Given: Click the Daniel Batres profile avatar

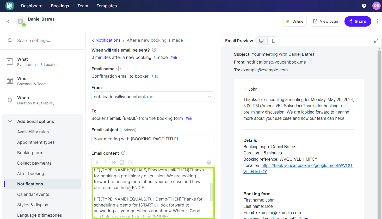Looking at the screenshot, I should click(21, 21).
